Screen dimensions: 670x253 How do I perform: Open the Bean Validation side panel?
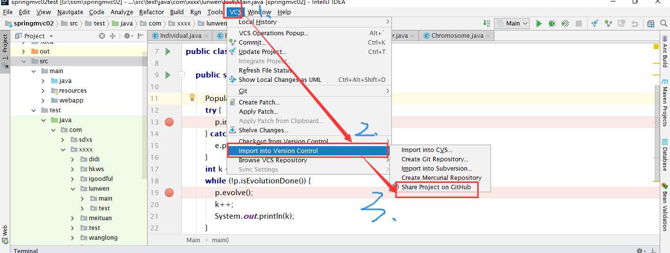(665, 203)
